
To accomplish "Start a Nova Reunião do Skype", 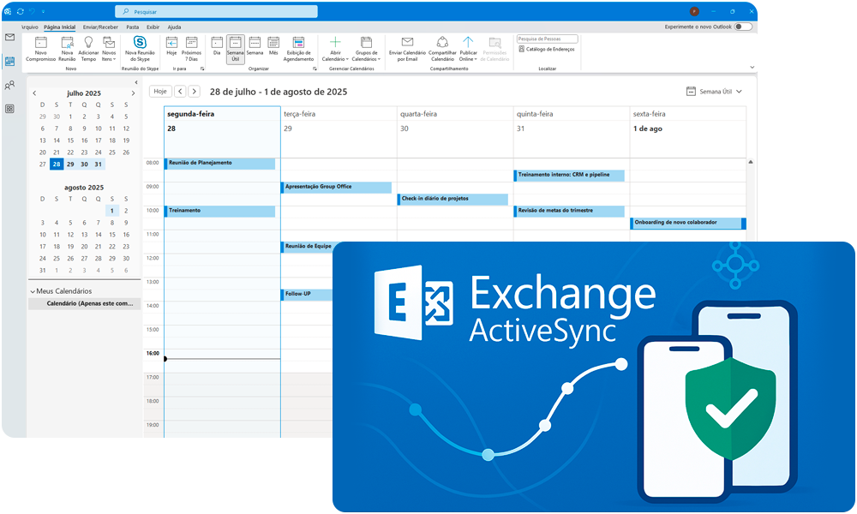I will [141, 43].
